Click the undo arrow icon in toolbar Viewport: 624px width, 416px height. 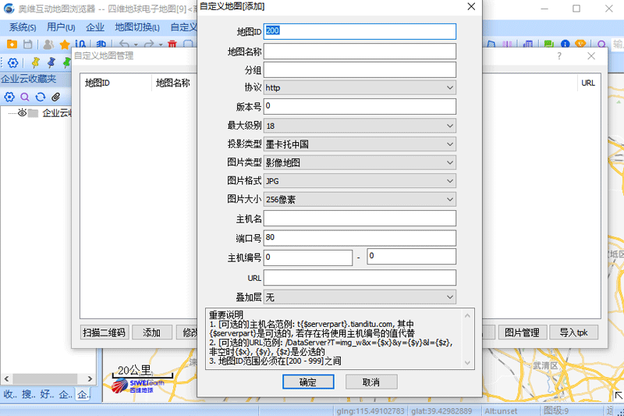[x=124, y=44]
